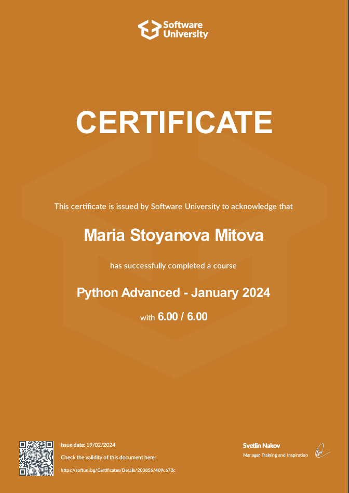Click the line 'has successfully completed a course'
The height and width of the screenshot is (493, 349).
pyautogui.click(x=173, y=266)
